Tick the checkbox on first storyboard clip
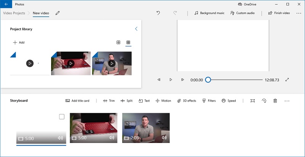Screen dimensions: 305x157 tap(62, 117)
